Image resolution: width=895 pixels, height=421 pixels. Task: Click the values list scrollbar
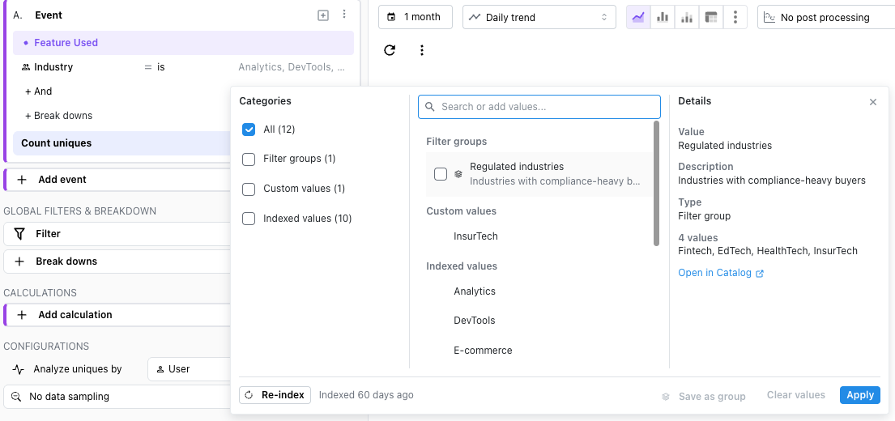(656, 183)
